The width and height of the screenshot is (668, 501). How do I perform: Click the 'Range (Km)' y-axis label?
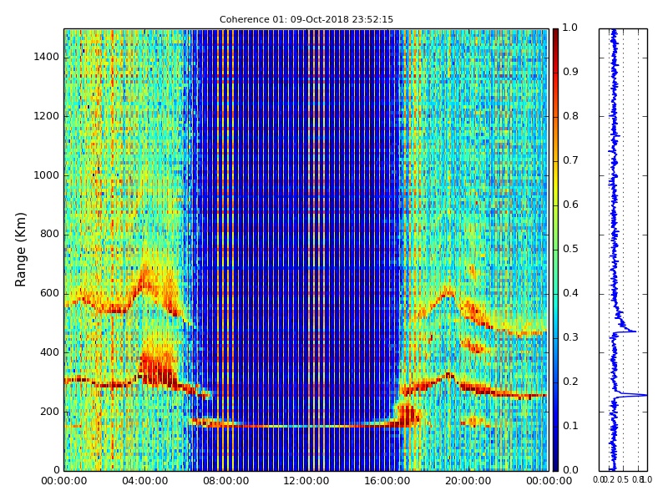pyautogui.click(x=20, y=250)
